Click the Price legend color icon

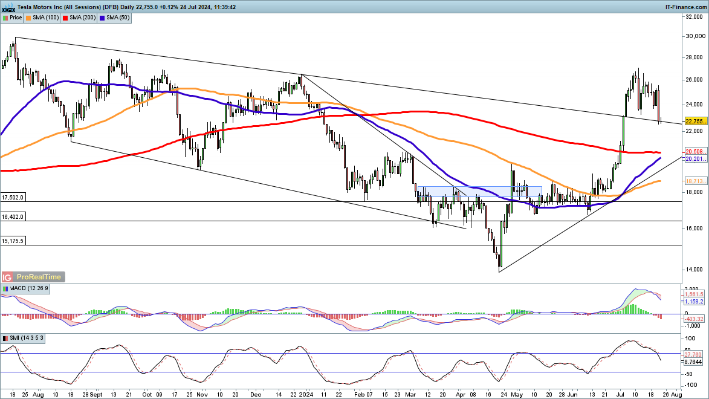tap(5, 18)
